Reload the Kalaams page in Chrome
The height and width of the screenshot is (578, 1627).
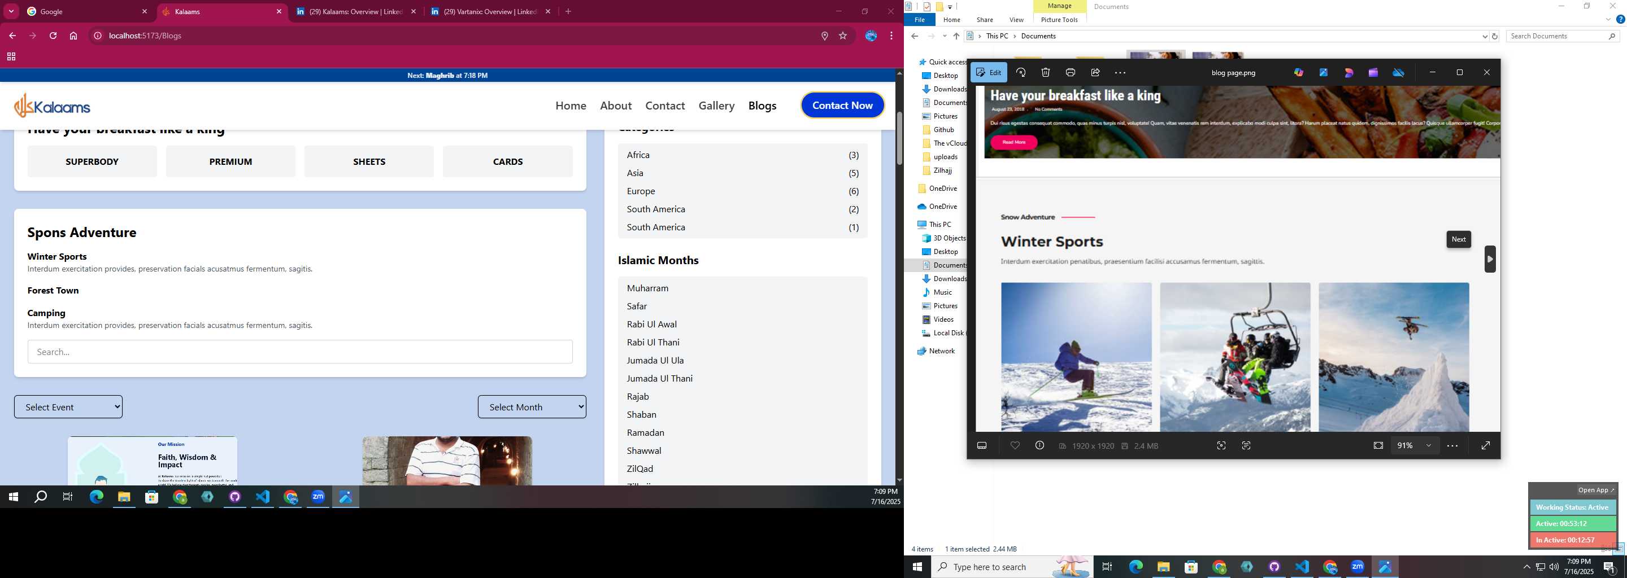click(x=53, y=36)
